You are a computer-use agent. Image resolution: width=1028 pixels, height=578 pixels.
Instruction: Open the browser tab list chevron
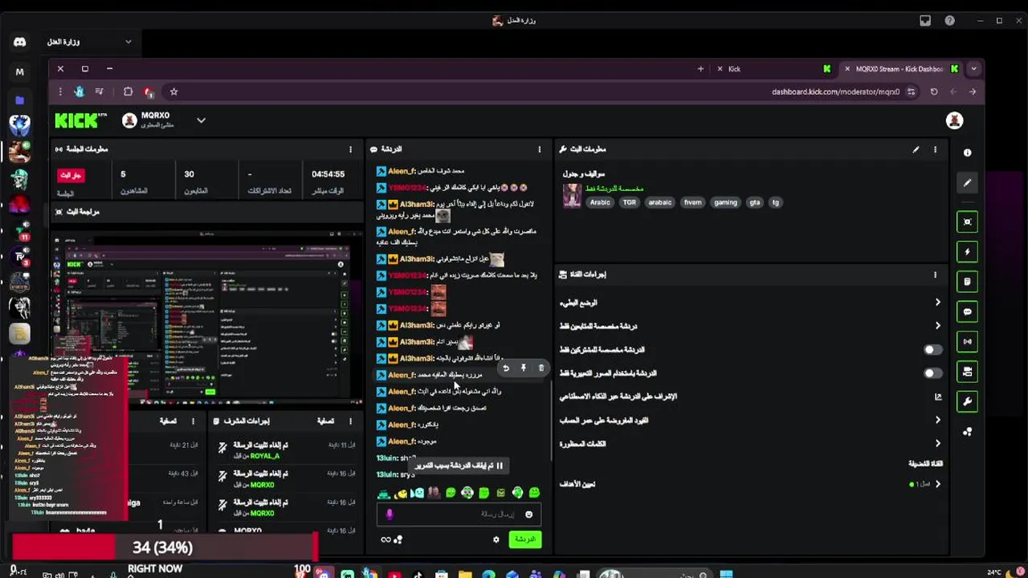click(x=973, y=69)
